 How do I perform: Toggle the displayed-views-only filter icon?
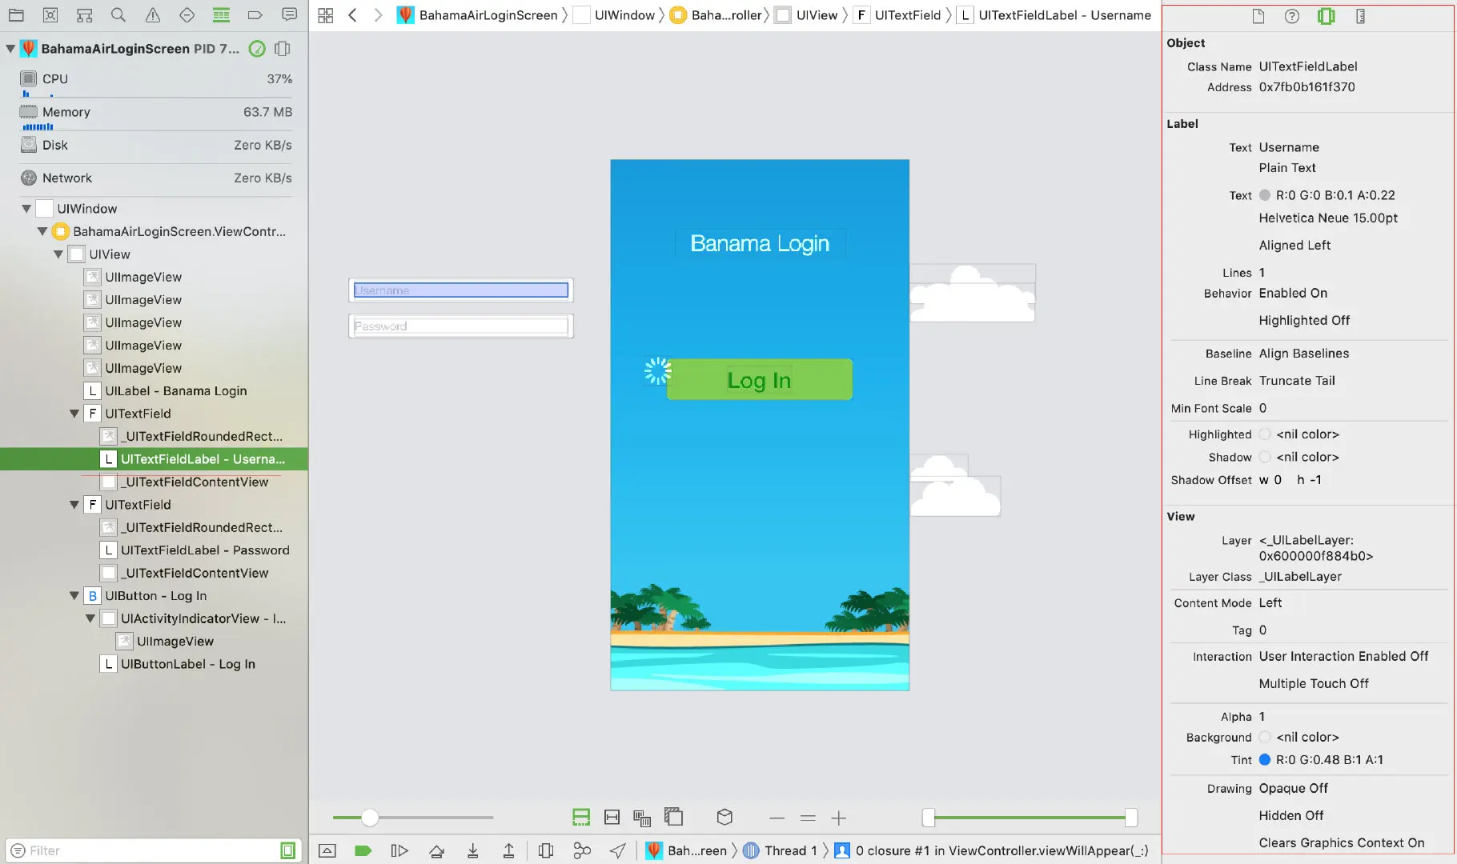pos(288,850)
